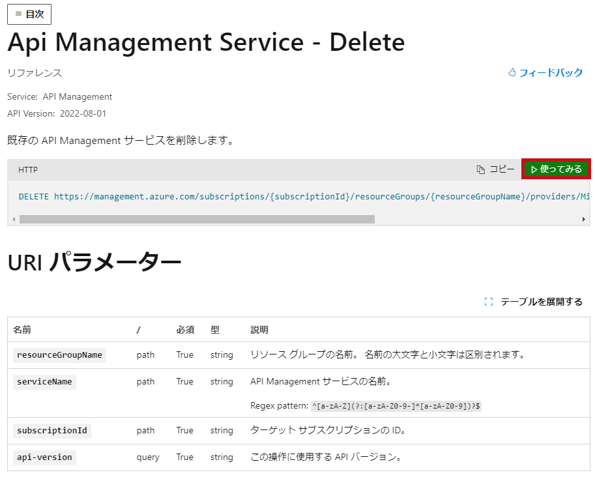This screenshot has width=595, height=477.
Task: Click the play icon in 使ってみる
Action: coord(534,169)
